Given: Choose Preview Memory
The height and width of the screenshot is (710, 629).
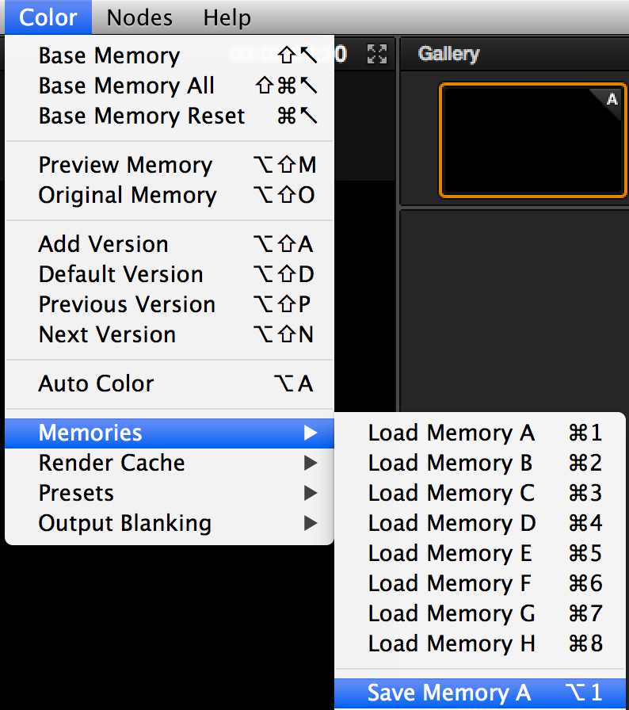Looking at the screenshot, I should coord(125,165).
